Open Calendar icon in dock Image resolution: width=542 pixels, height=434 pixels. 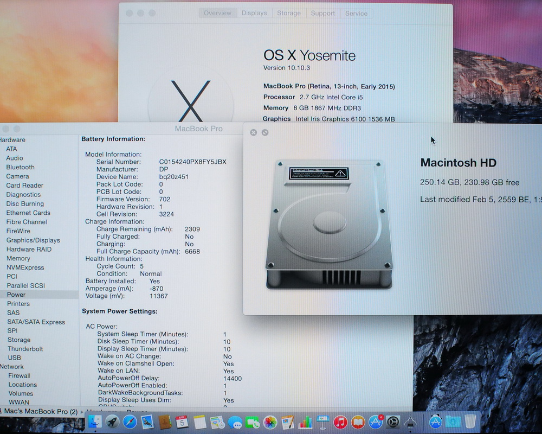pos(182,422)
